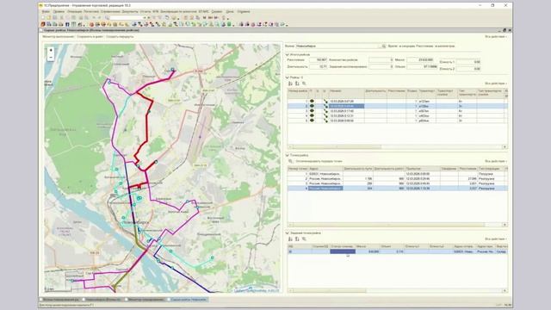
Task: Sort ascending in the Рейсы section toolbar
Action: [x=290, y=84]
